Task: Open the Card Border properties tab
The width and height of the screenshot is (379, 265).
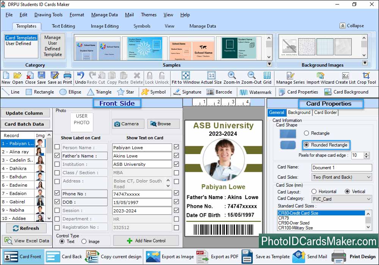Action: tap(325, 112)
